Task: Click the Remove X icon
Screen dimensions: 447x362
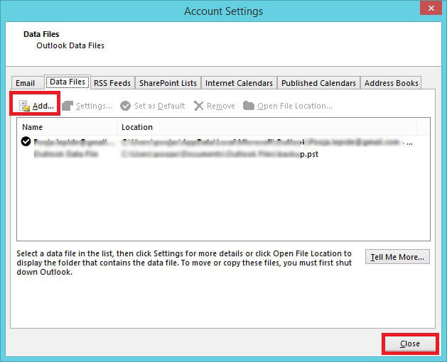Action: 198,106
